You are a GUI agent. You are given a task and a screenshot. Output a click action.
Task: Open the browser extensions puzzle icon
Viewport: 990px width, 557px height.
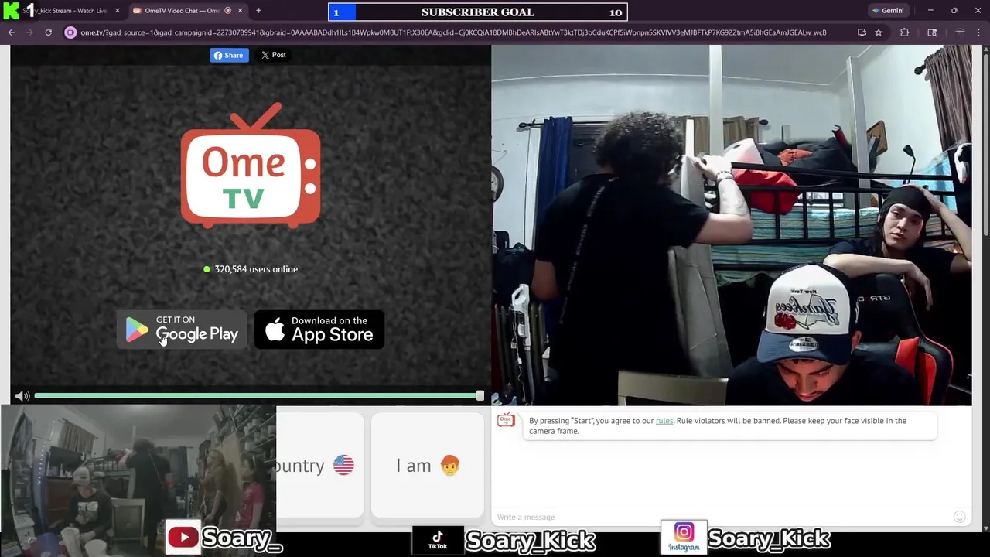click(x=904, y=32)
